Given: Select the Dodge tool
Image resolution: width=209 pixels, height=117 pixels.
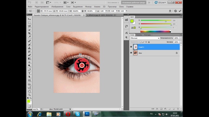Looking at the screenshot, I should [29, 66].
